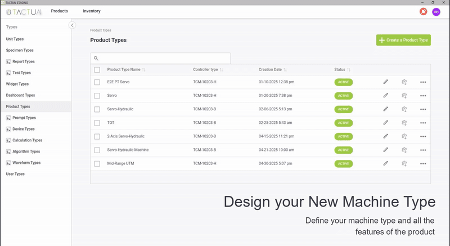Check the select-all checkbox in table header

[97, 70]
